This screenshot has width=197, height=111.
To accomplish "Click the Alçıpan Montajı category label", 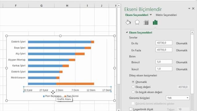I will (17, 60).
